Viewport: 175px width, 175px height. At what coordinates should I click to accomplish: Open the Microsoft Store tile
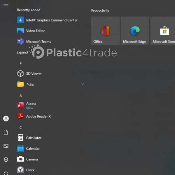point(163,31)
